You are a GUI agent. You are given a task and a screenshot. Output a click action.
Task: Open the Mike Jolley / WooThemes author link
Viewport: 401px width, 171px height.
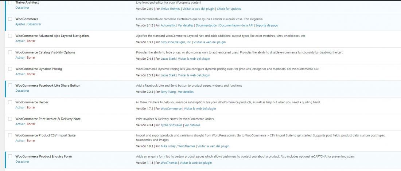tap(178, 146)
